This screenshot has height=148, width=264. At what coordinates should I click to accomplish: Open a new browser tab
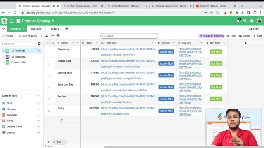point(242,6)
